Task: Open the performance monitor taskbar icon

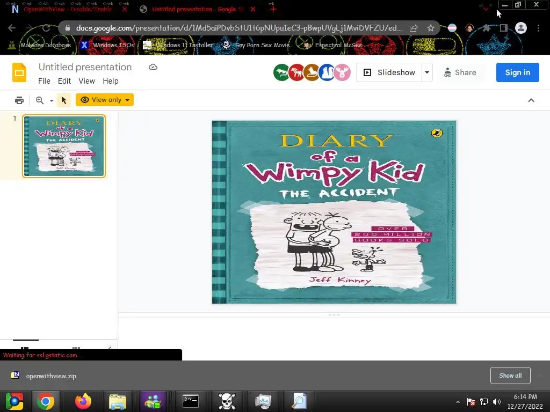Action: 263,401
